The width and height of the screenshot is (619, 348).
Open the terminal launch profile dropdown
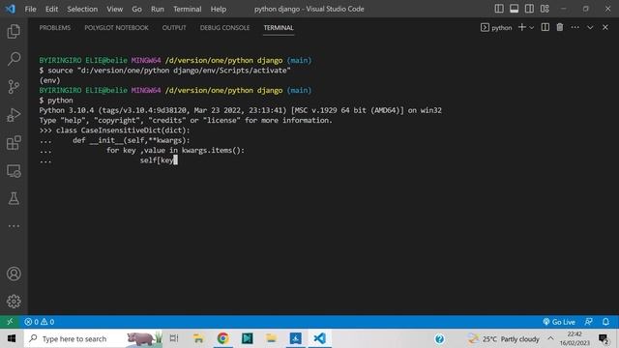click(x=532, y=28)
